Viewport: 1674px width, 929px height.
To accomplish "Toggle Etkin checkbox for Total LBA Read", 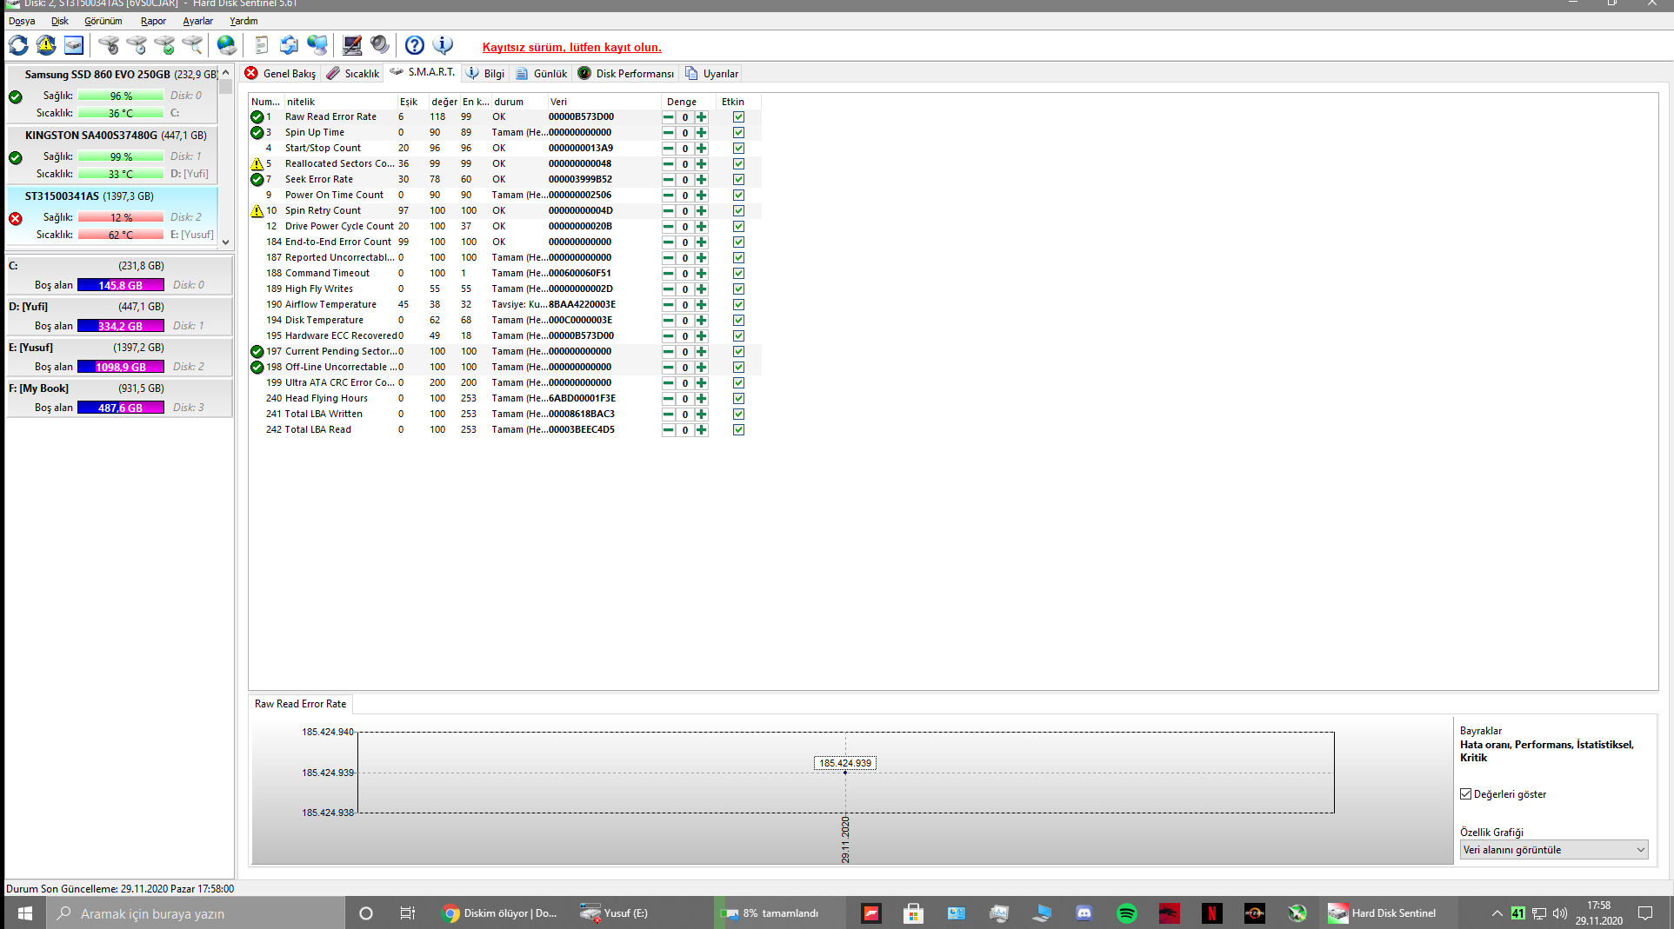I will pos(738,430).
